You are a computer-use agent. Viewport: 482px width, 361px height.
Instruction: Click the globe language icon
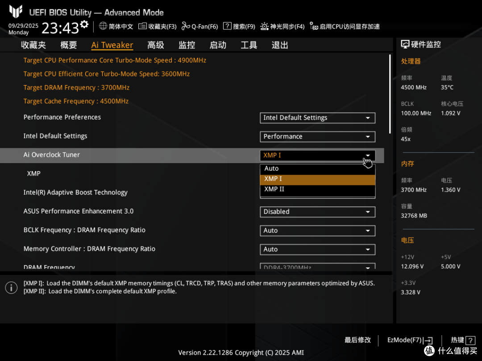coord(103,26)
